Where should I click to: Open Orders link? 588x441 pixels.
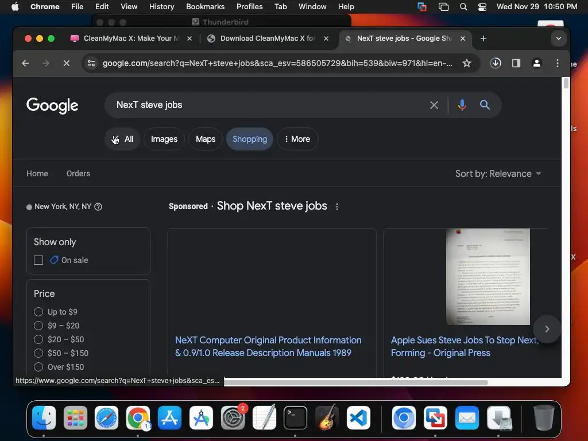pos(78,173)
